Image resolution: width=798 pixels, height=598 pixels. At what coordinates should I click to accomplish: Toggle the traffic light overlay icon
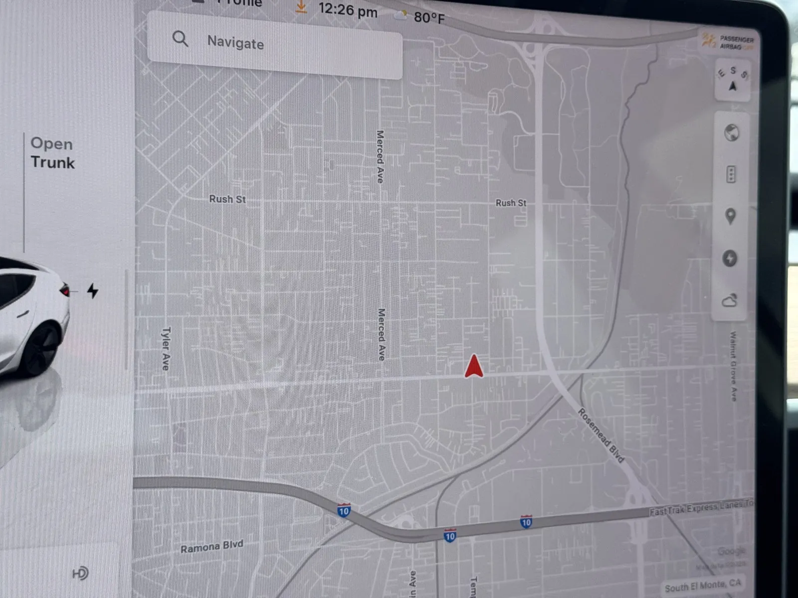(731, 174)
